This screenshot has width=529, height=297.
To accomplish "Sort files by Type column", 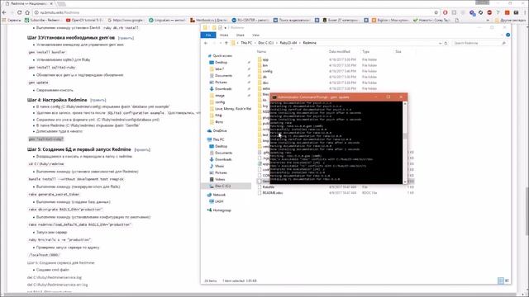I will (x=365, y=51).
